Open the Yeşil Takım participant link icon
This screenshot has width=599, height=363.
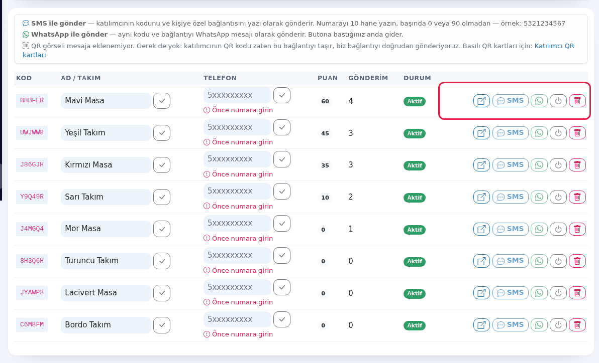pos(481,133)
